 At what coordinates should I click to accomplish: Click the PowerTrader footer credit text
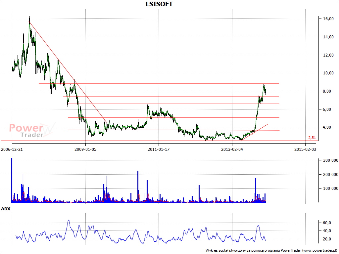coord(271,250)
